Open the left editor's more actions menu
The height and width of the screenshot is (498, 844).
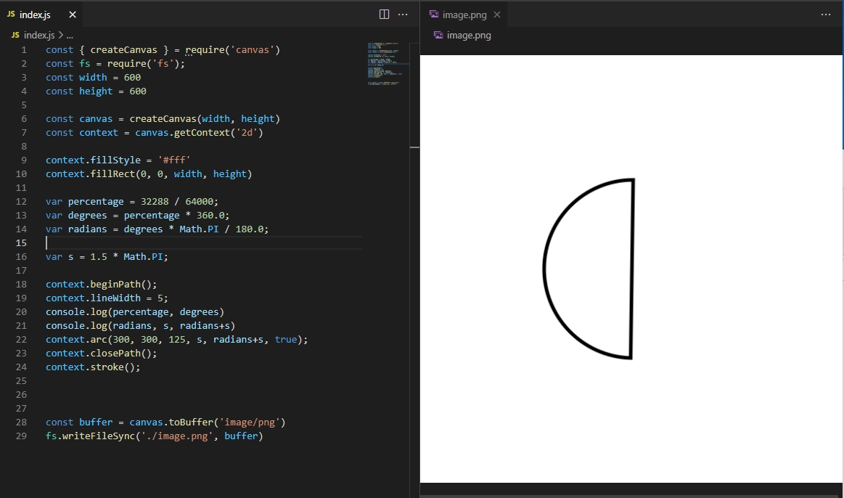click(x=403, y=15)
